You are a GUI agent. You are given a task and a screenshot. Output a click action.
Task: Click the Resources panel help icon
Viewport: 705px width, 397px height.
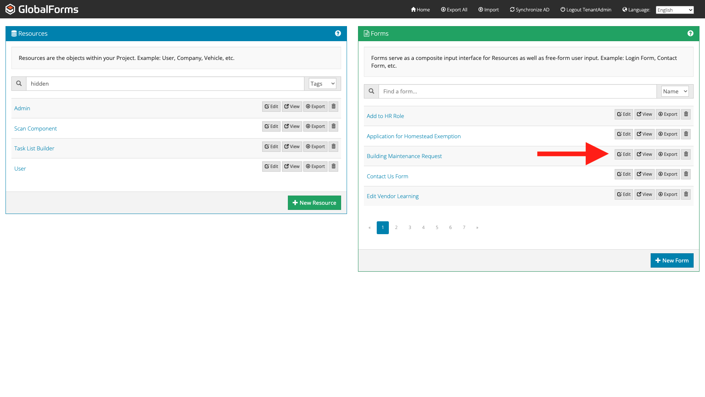[x=338, y=33]
